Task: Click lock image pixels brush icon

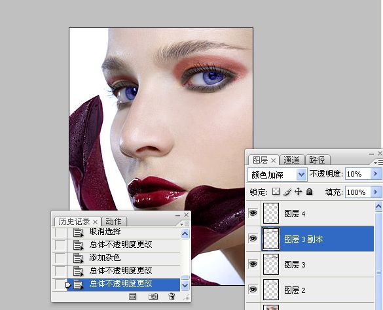Action: (x=287, y=192)
